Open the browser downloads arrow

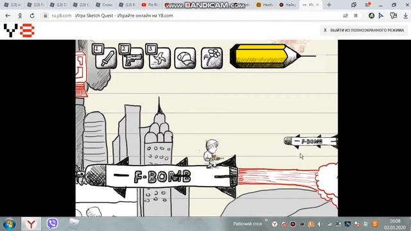coord(405,15)
